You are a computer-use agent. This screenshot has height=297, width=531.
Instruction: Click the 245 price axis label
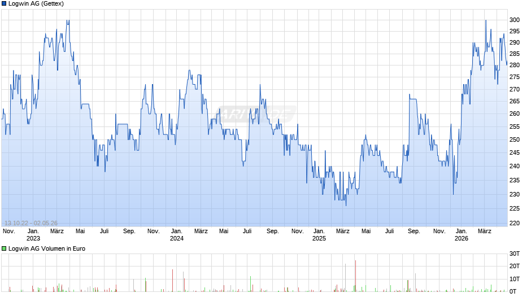[x=515, y=153]
